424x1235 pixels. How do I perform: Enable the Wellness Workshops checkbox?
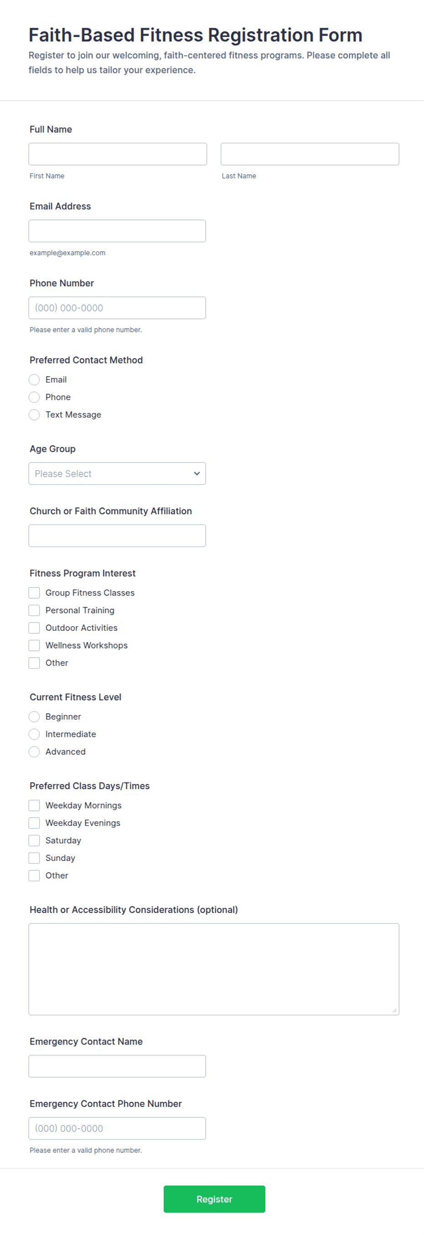tap(34, 646)
